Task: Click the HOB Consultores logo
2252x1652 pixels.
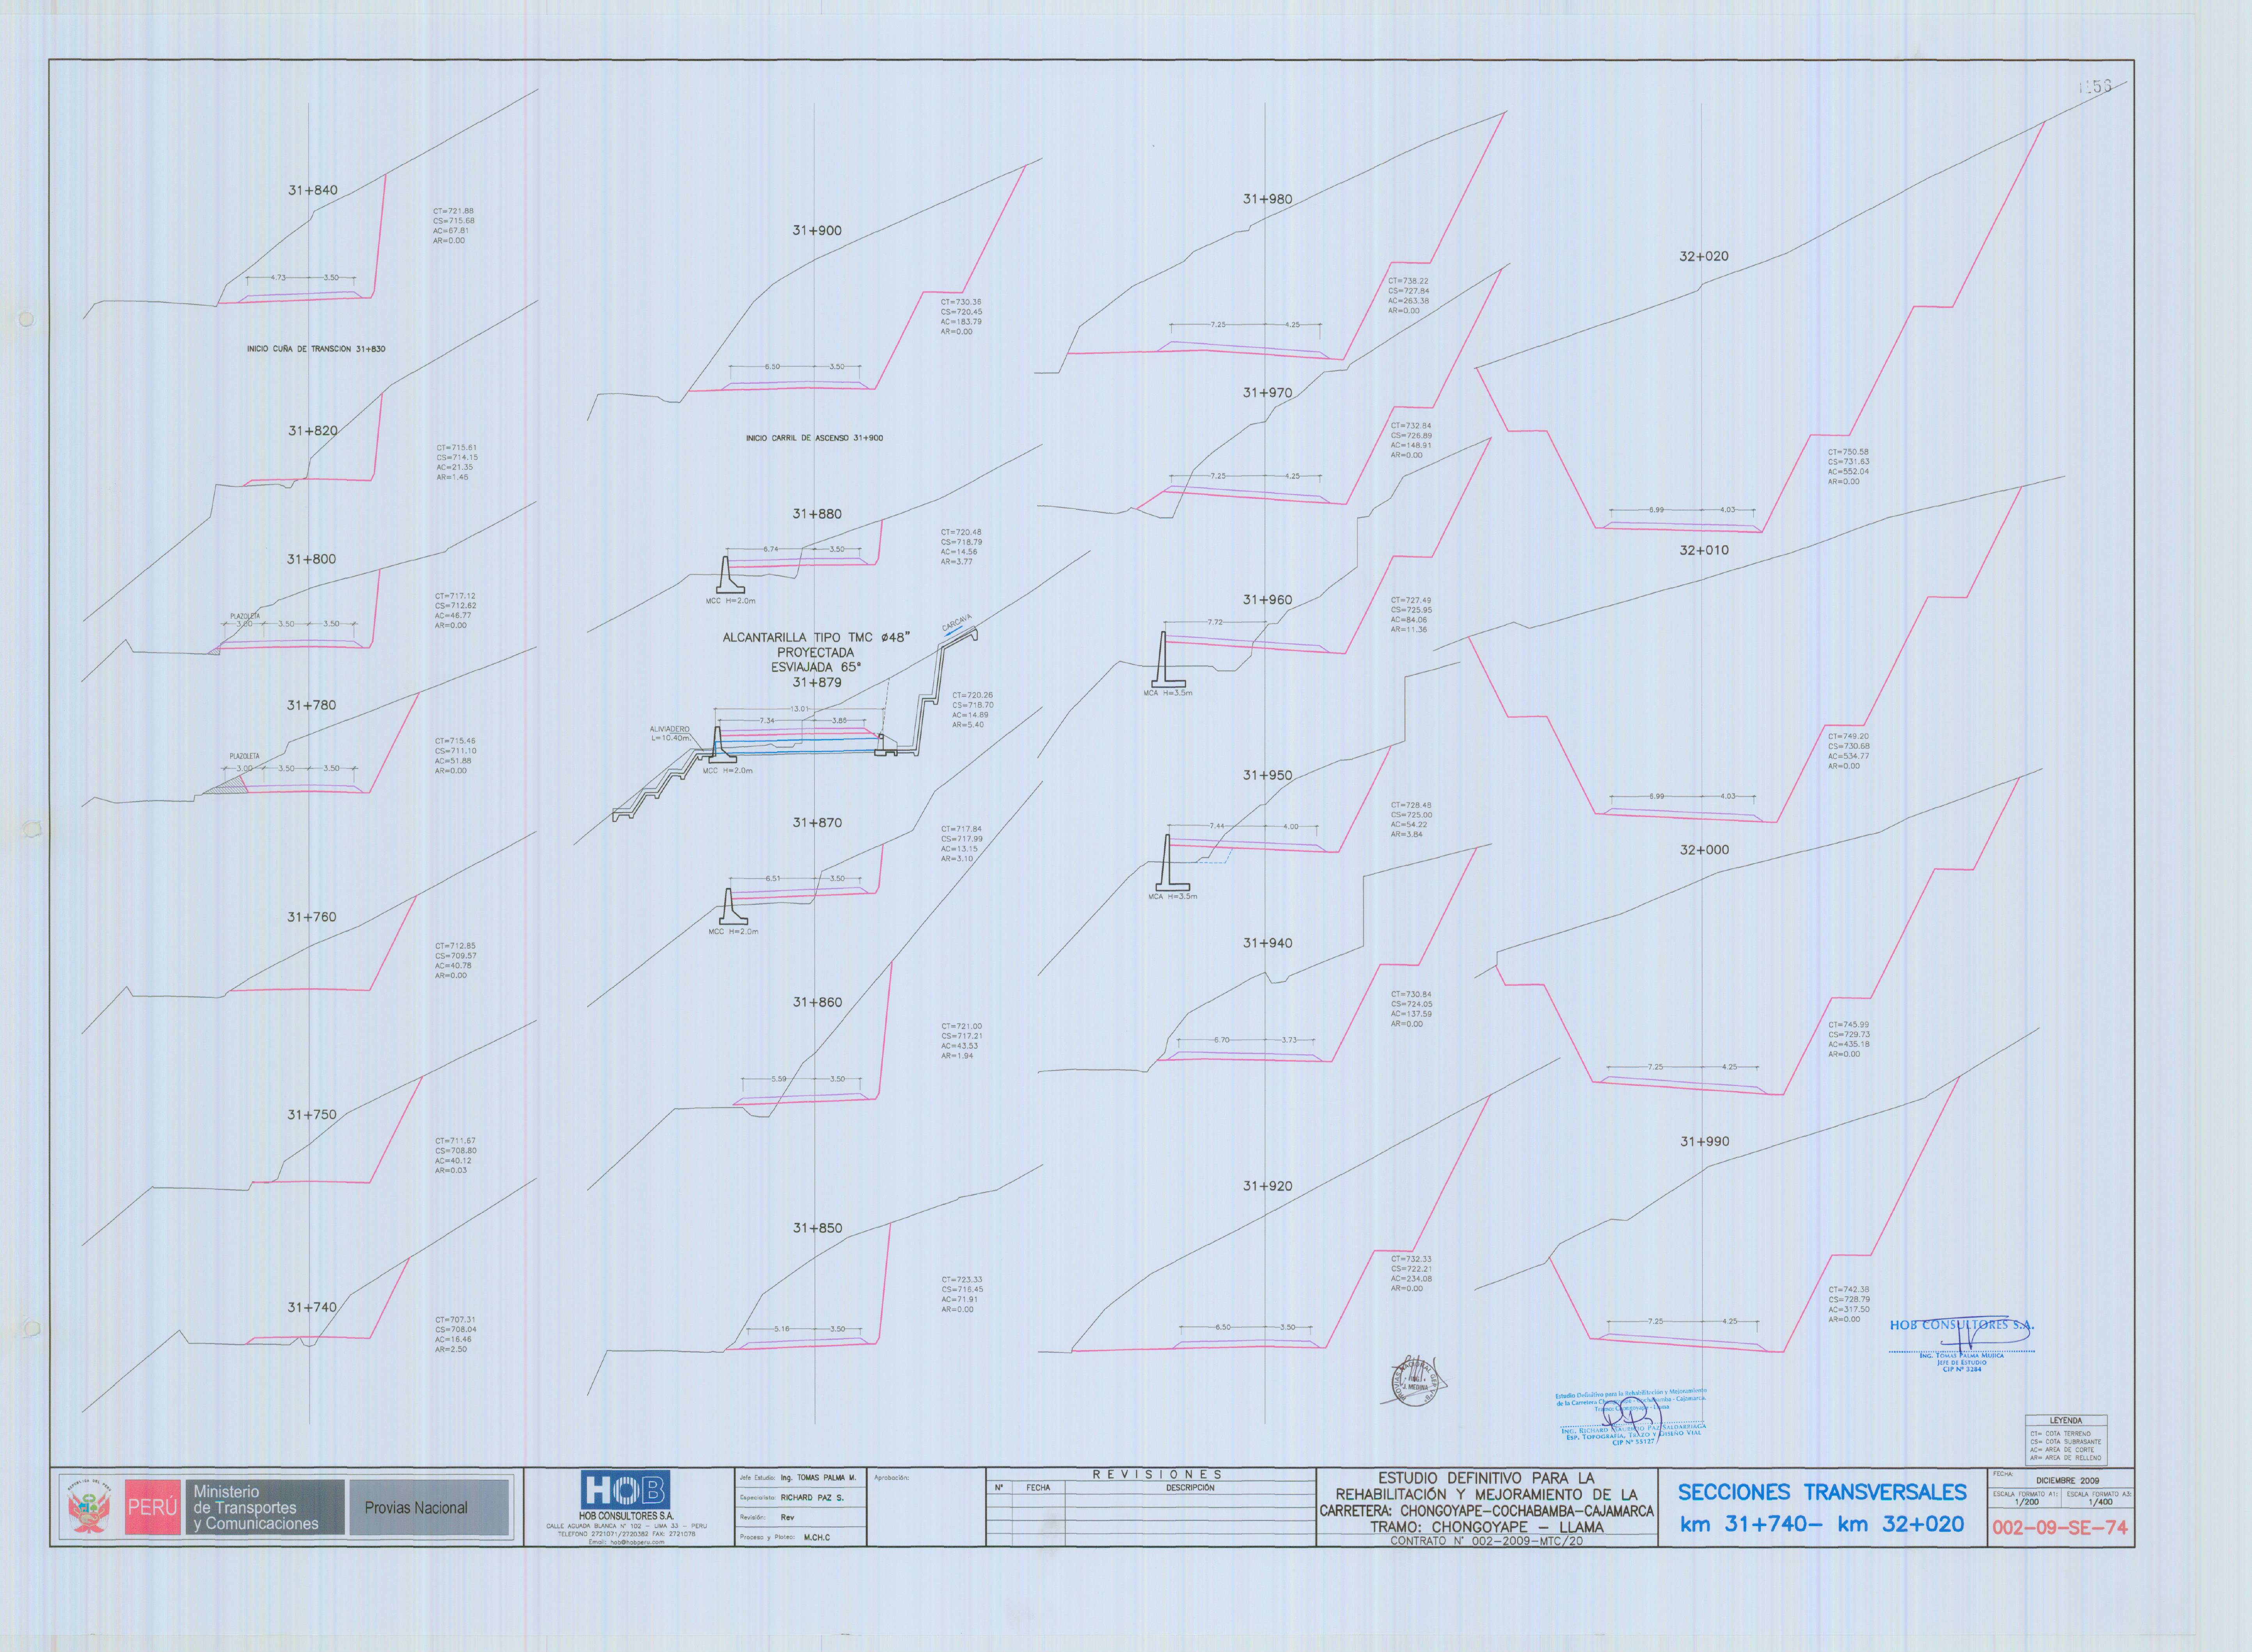Action: coord(625,1490)
